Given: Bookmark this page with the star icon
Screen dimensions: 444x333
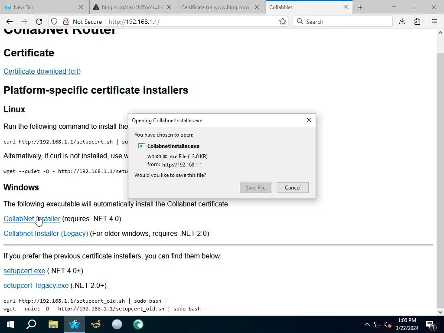Looking at the screenshot, I should [282, 22].
